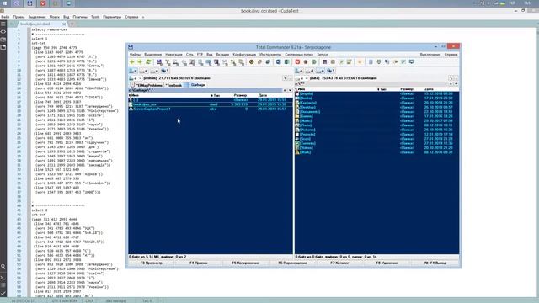Open Файлы menu in Total Commander
The width and height of the screenshot is (539, 303).
pos(135,55)
